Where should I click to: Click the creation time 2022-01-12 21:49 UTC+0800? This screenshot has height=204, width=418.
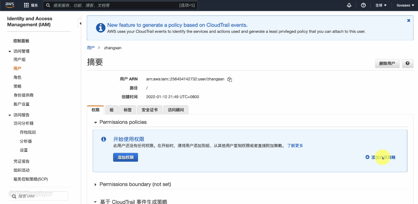(173, 97)
